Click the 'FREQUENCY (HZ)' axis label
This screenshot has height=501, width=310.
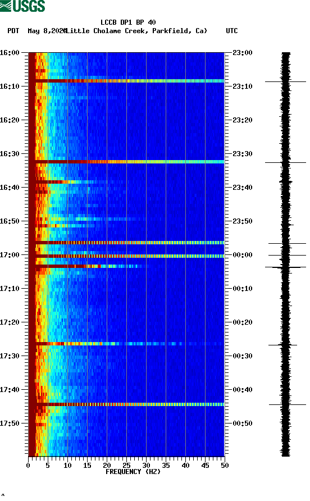[133, 472]
